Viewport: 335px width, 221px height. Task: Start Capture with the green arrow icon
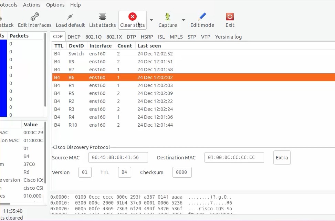[x=167, y=17]
